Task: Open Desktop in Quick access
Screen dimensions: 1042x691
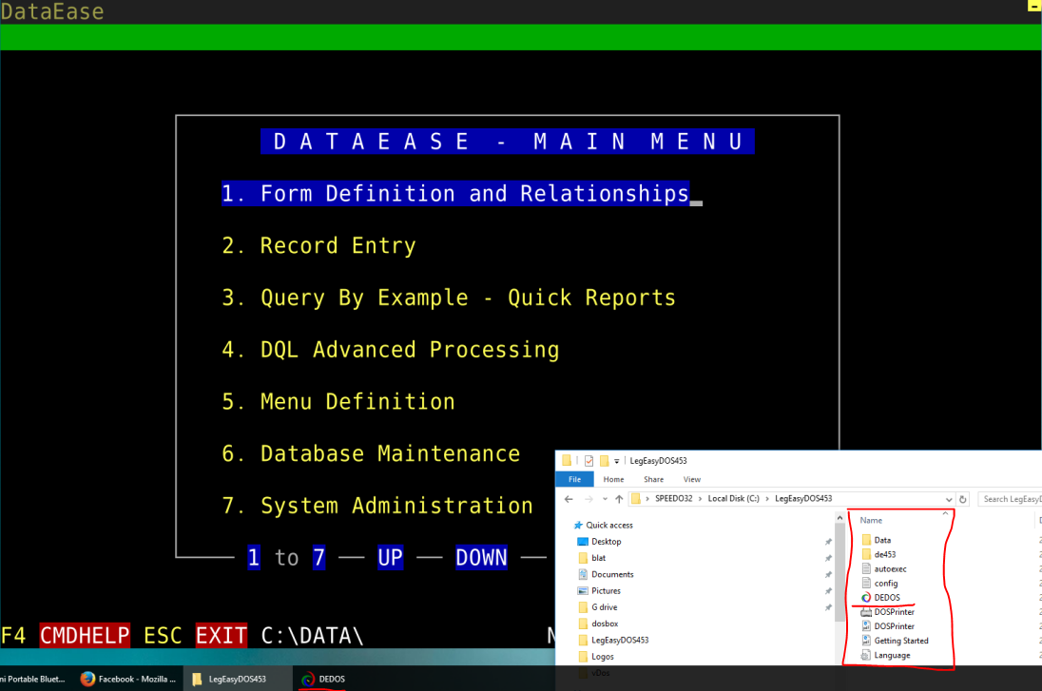Action: click(606, 542)
